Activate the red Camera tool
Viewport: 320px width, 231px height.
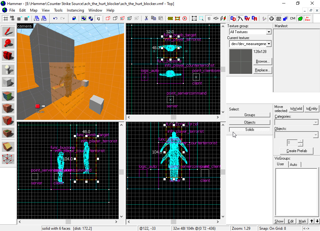(x=8, y=56)
